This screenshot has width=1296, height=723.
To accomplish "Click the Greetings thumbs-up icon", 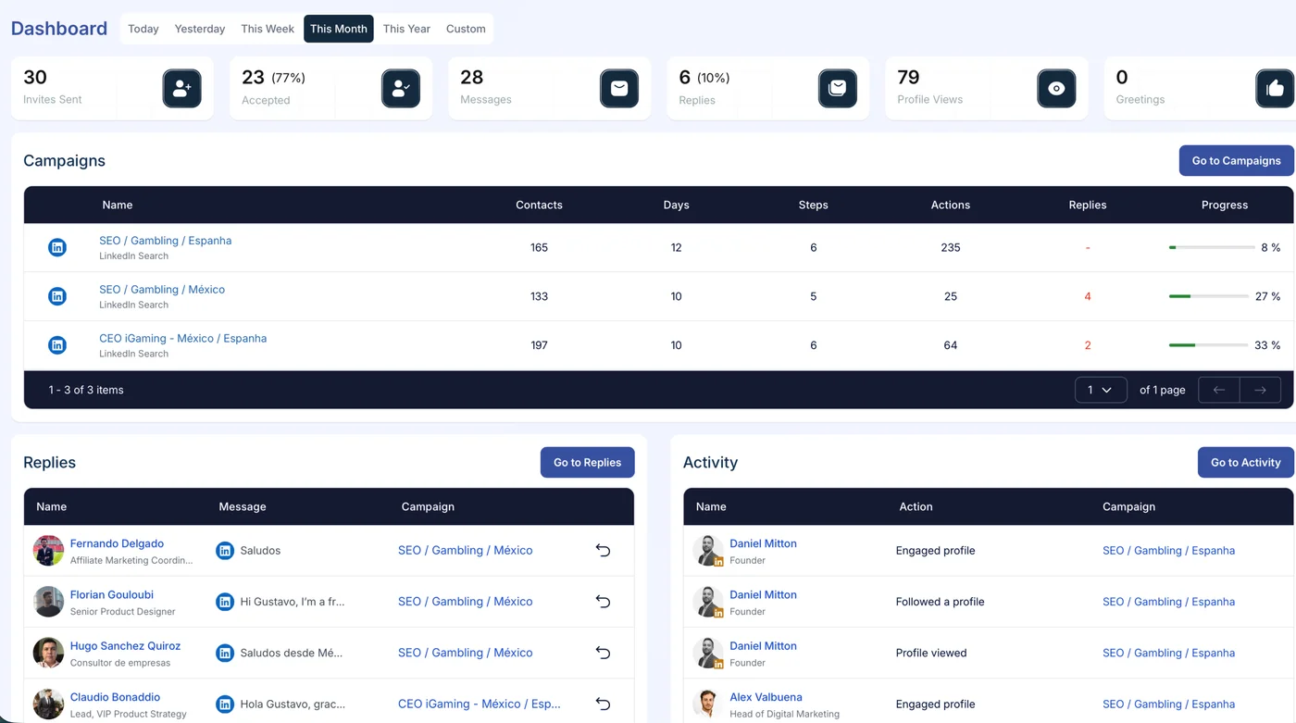I will coord(1275,89).
